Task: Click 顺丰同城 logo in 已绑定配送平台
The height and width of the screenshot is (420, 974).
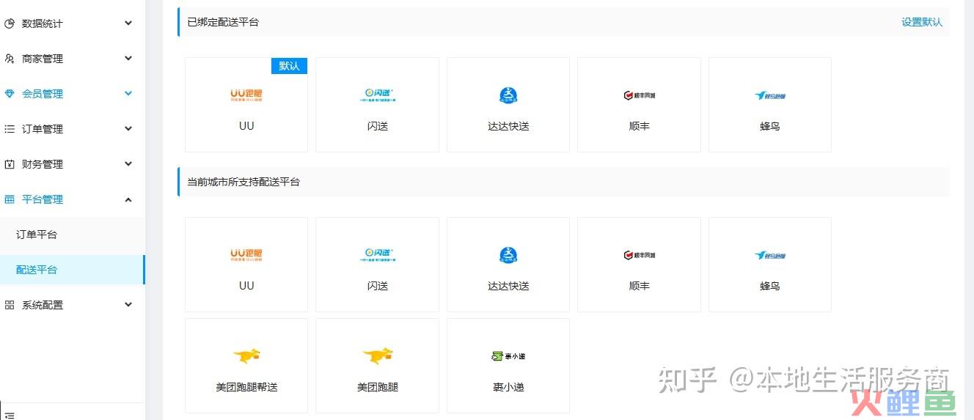Action: [640, 95]
